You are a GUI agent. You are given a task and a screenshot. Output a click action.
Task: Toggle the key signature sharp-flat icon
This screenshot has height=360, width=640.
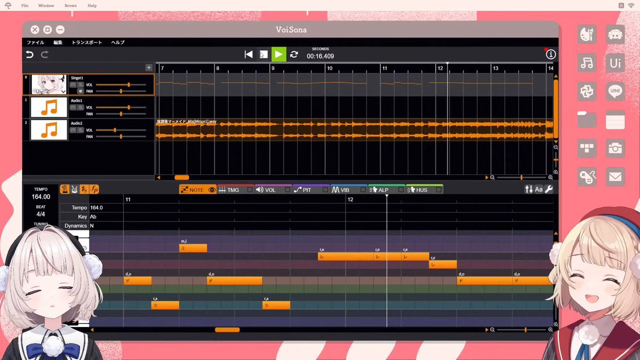pyautogui.click(x=84, y=189)
